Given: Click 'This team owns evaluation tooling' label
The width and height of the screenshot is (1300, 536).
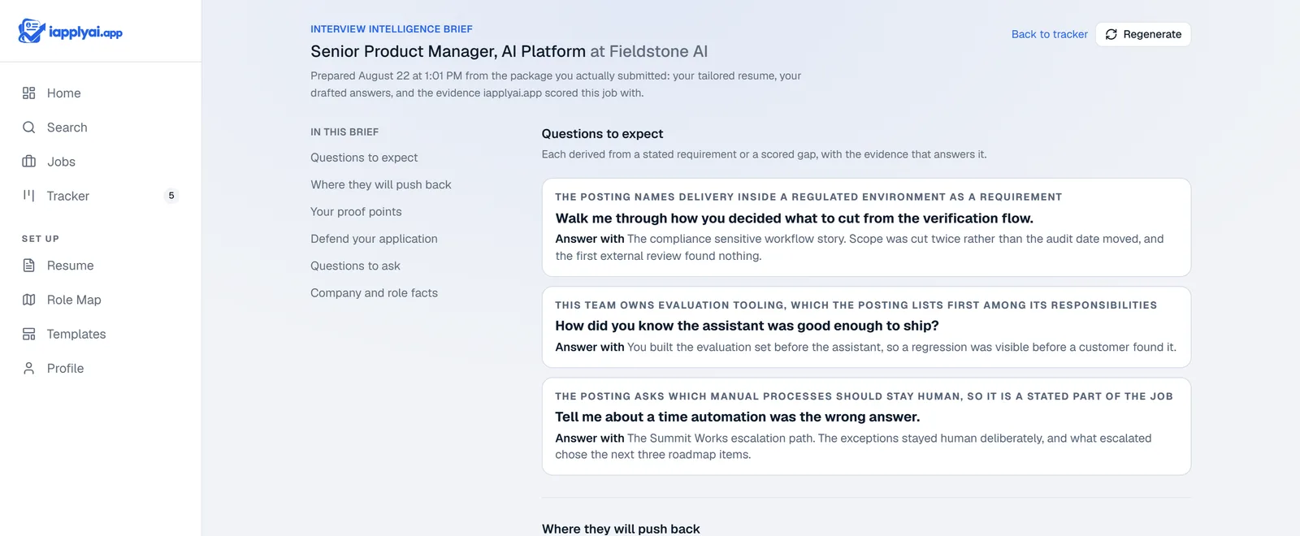Looking at the screenshot, I should point(856,305).
